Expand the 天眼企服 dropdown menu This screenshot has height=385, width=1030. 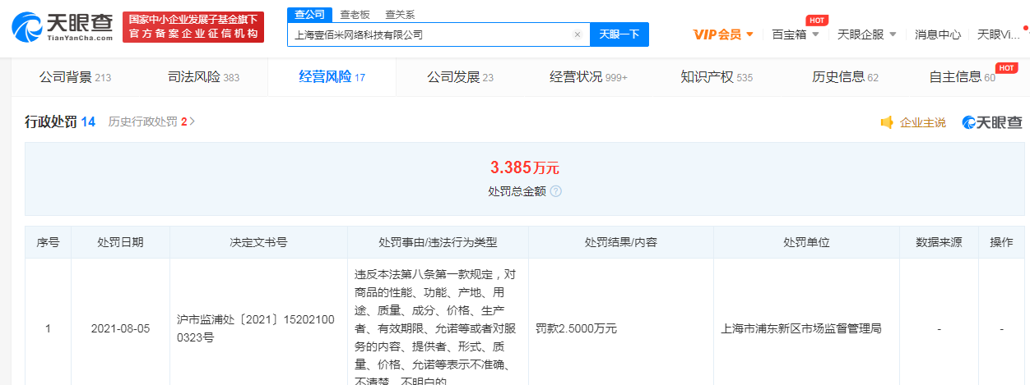coord(867,34)
